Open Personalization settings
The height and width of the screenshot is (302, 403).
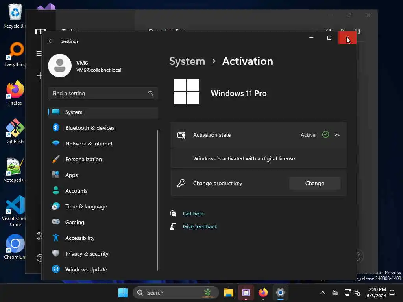103,159
